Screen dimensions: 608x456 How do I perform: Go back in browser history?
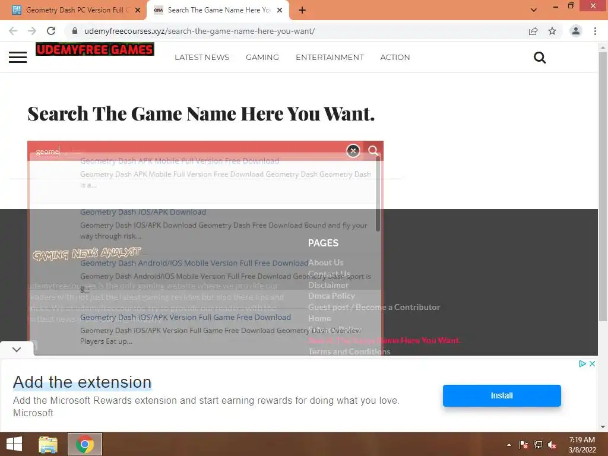tap(13, 31)
